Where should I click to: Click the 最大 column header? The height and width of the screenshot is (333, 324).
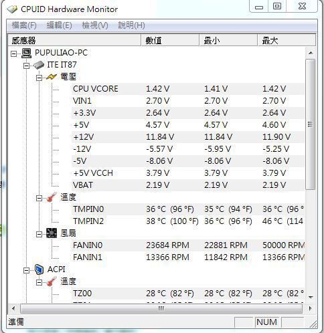(x=287, y=40)
